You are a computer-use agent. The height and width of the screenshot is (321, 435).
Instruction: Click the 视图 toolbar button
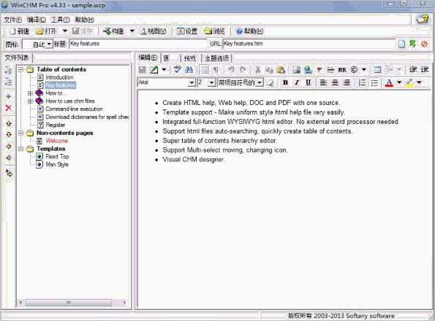153,31
